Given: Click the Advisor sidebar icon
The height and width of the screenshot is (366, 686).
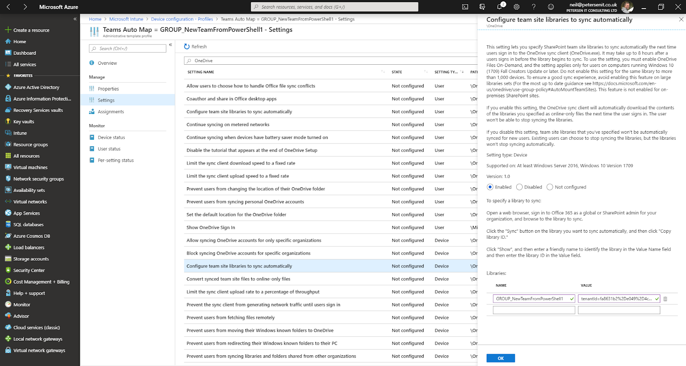Looking at the screenshot, I should coord(8,316).
